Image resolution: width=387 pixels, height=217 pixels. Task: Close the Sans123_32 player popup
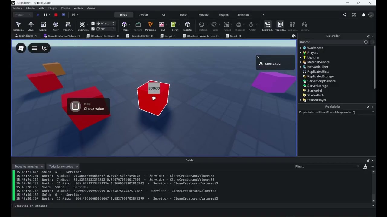(258, 57)
